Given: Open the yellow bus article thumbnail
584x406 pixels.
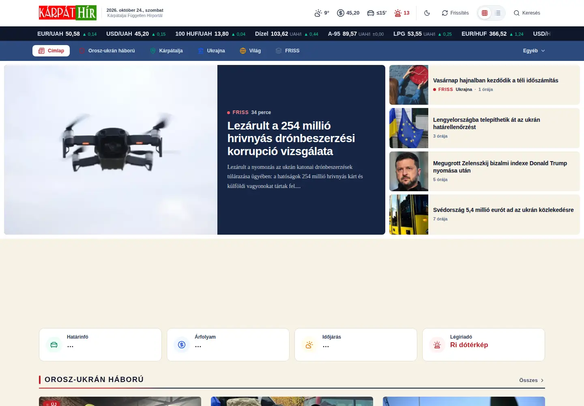Looking at the screenshot, I should point(409,214).
